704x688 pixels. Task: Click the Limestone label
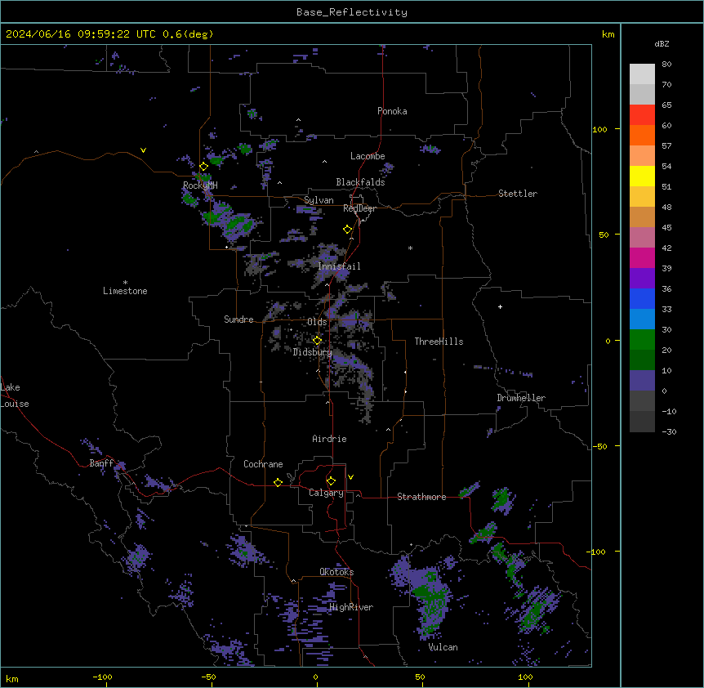pyautogui.click(x=125, y=291)
